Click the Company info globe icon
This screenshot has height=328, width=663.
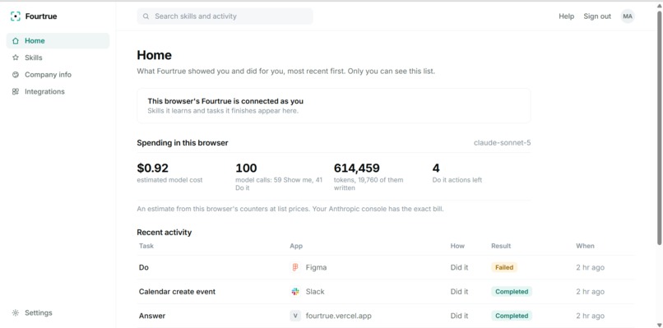16,75
